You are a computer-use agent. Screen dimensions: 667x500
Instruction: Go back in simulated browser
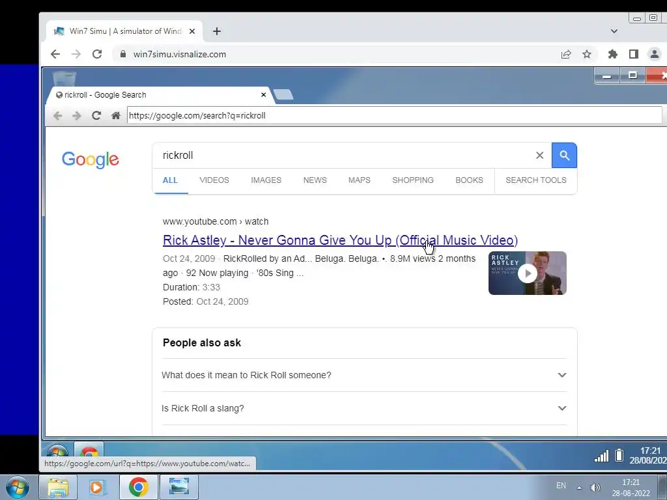57,115
